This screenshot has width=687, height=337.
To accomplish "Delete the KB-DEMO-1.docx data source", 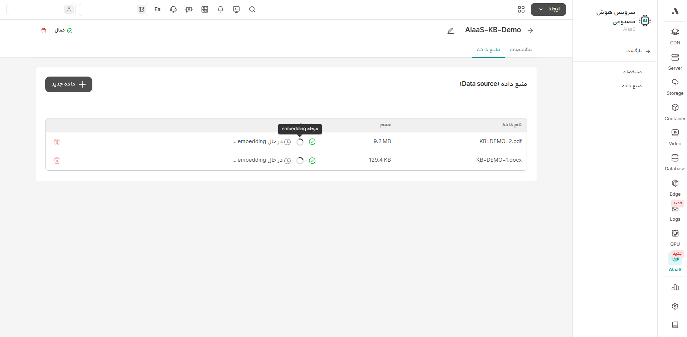I will [x=57, y=161].
